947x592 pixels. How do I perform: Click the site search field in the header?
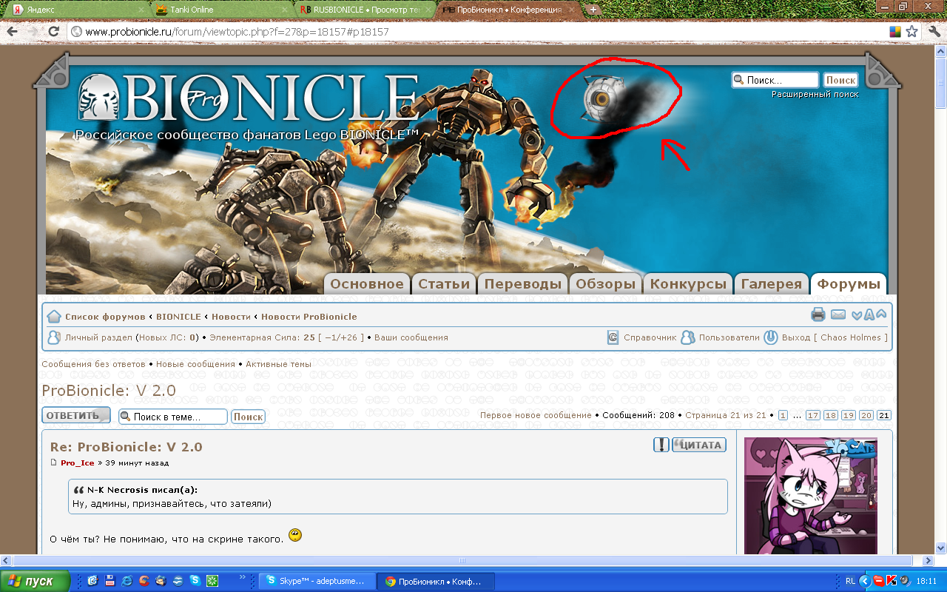pos(775,80)
